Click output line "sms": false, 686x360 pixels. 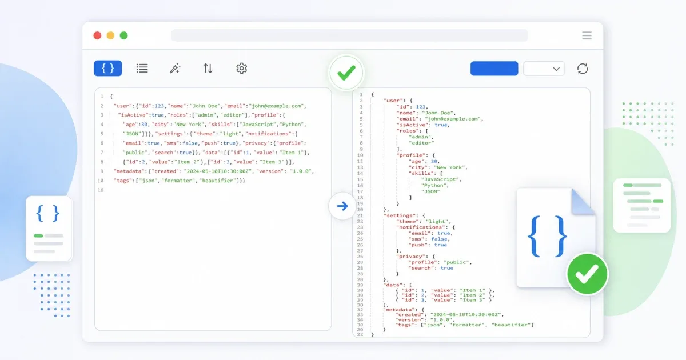(x=429, y=239)
